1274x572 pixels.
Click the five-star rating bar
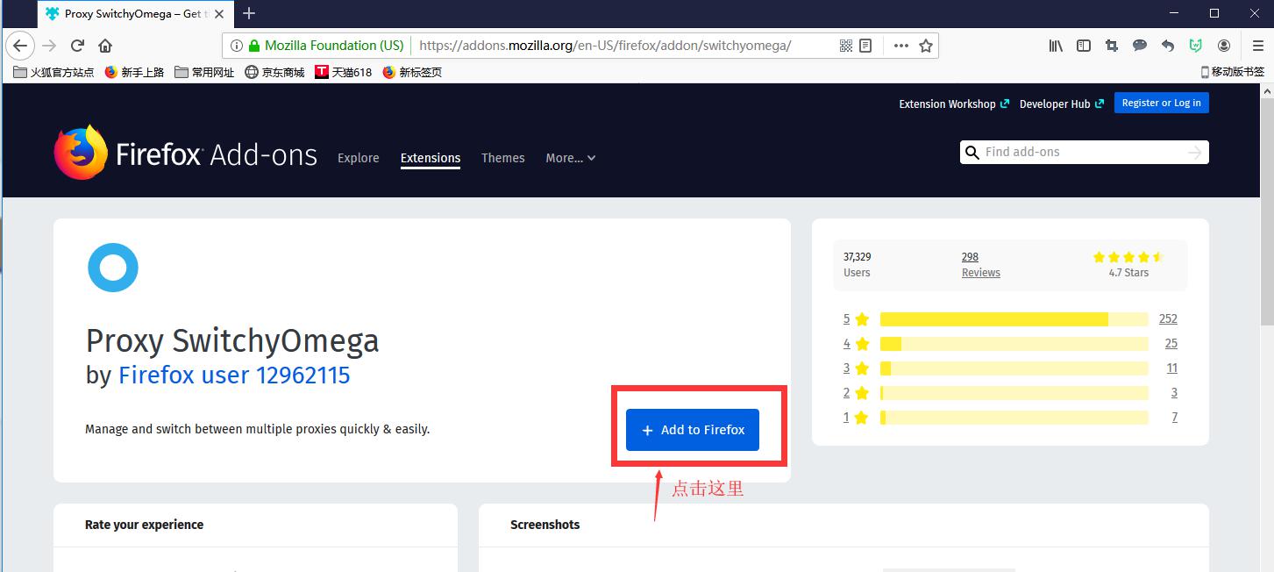(1014, 319)
